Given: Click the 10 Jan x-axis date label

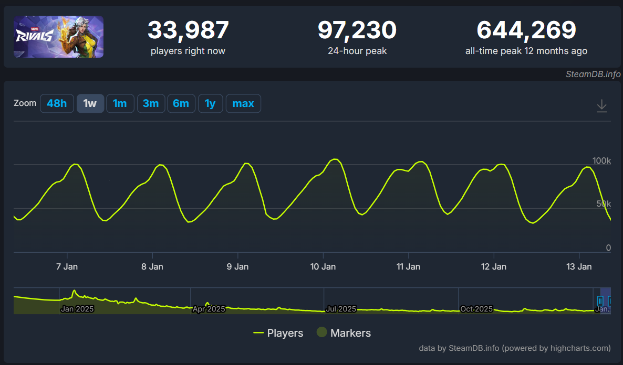Looking at the screenshot, I should (323, 266).
